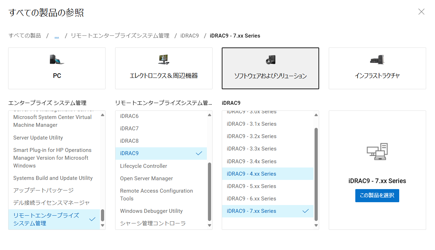
Task: Select Server Update Utility
Action: pyautogui.click(x=54, y=138)
